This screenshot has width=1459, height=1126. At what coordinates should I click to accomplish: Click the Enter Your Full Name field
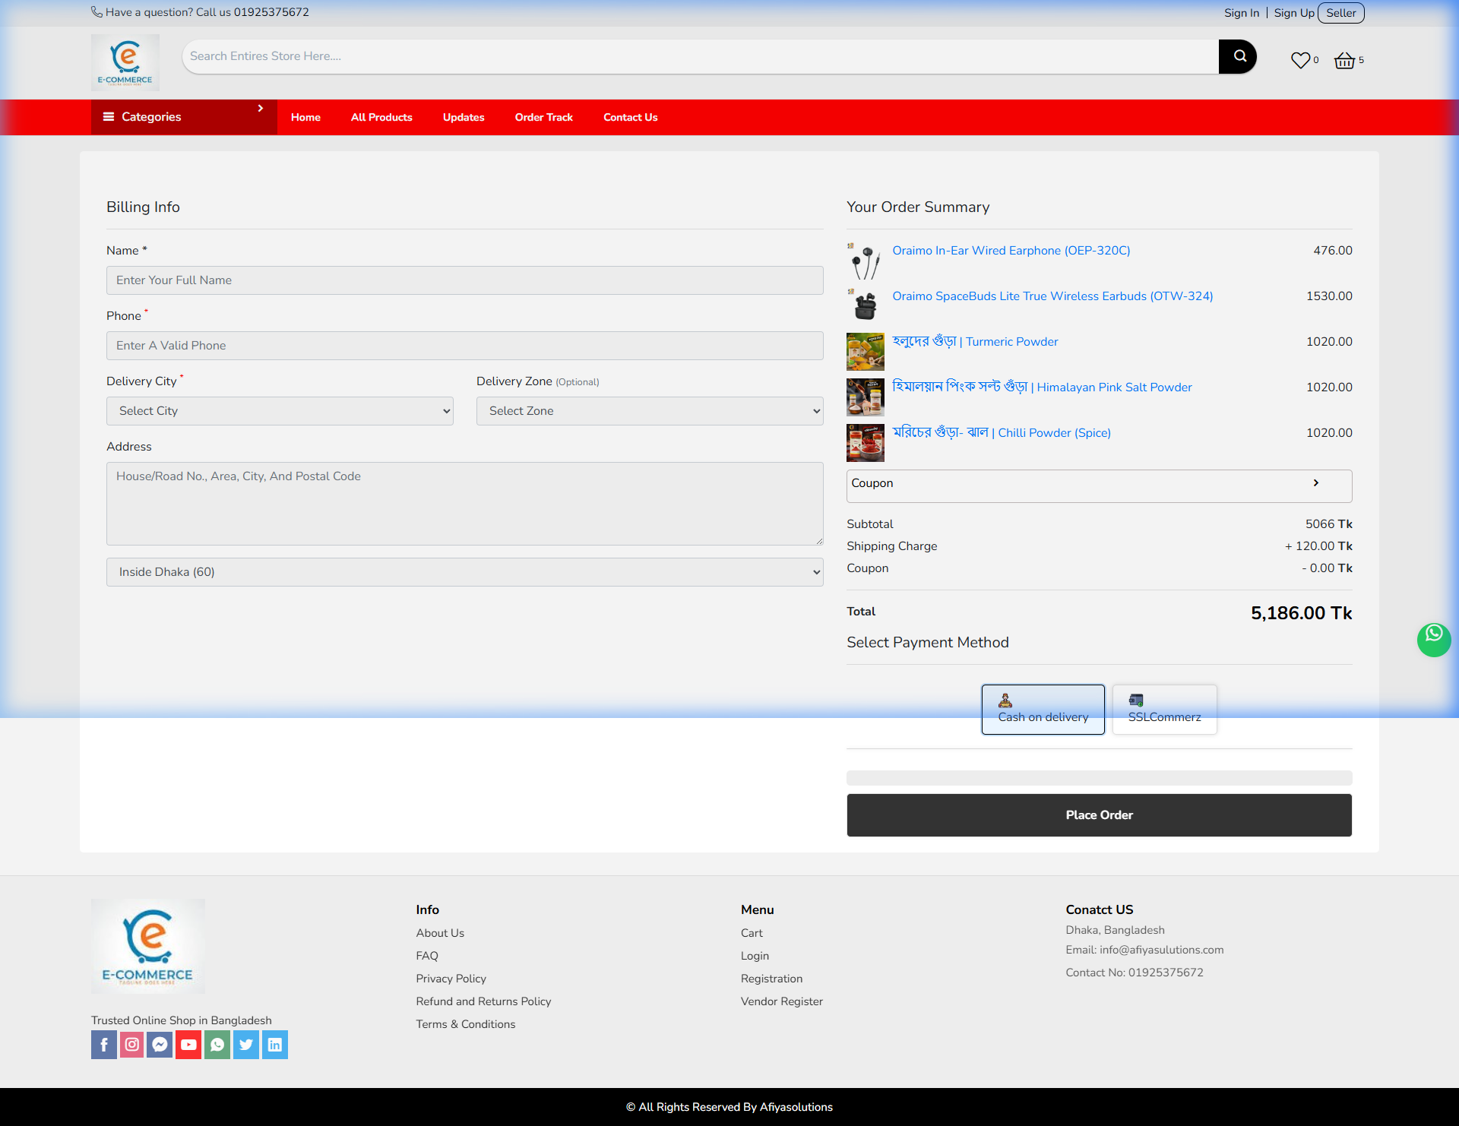(x=464, y=280)
